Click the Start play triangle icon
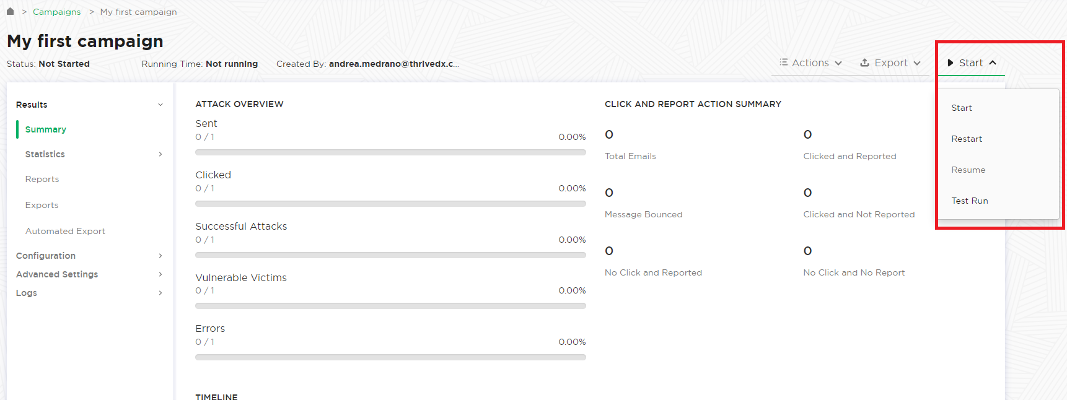 950,63
